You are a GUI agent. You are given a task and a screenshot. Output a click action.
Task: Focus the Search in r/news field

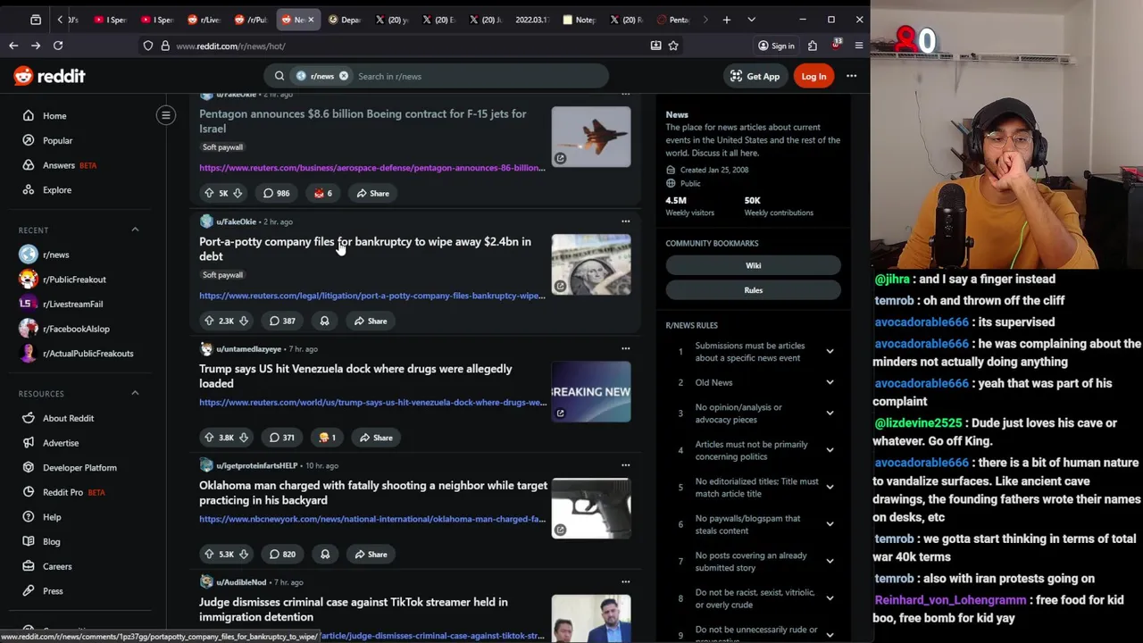coord(478,76)
